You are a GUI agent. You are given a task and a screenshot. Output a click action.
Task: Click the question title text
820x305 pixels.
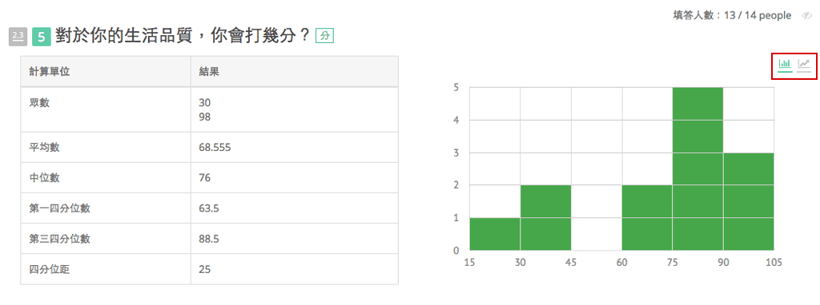pos(183,37)
